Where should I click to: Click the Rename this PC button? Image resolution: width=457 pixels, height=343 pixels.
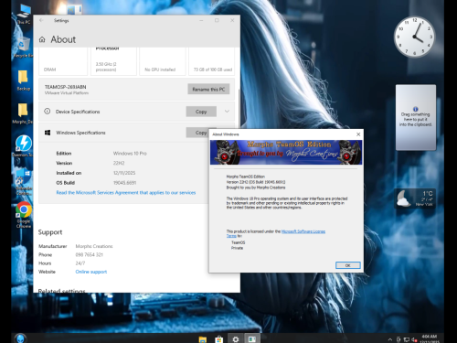point(208,89)
